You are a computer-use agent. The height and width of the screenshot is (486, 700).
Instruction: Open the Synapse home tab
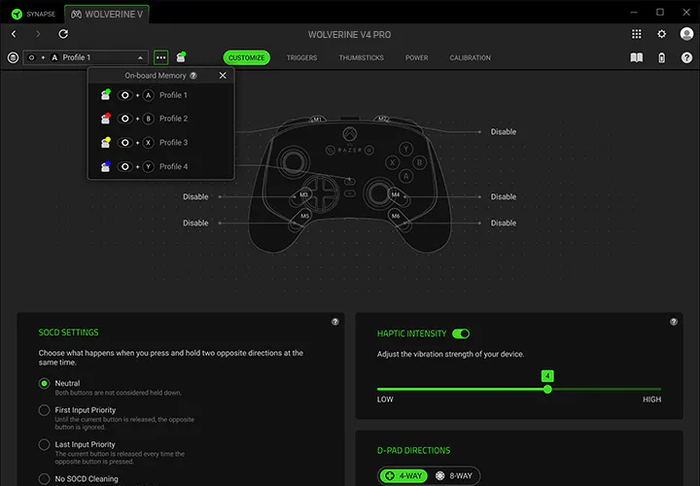pyautogui.click(x=33, y=14)
